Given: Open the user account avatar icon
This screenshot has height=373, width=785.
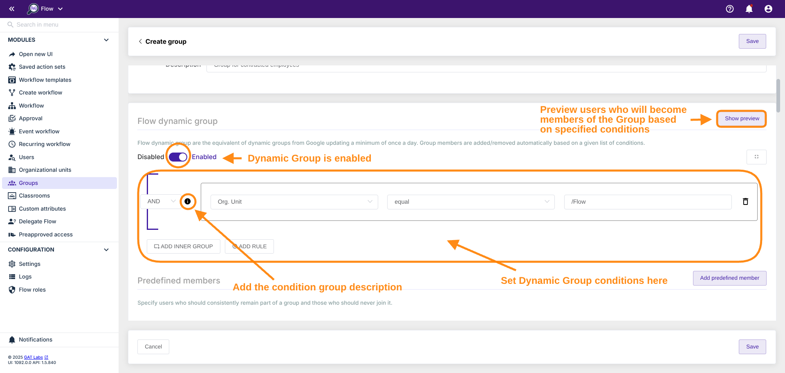Looking at the screenshot, I should [768, 9].
